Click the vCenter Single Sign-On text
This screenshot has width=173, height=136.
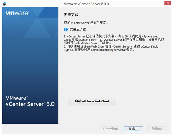(x=111, y=48)
